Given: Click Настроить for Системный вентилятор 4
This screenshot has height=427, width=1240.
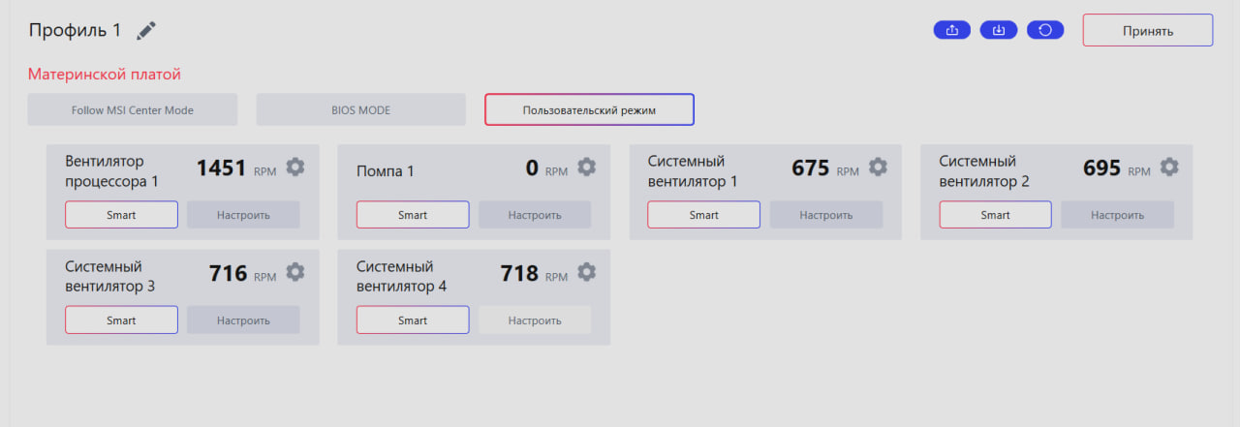Looking at the screenshot, I should [x=535, y=320].
